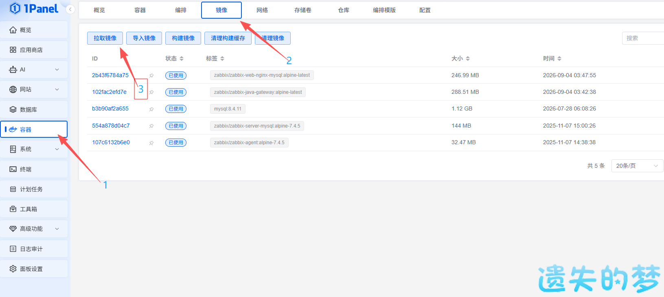Click the 导入镜像 button

(144, 38)
